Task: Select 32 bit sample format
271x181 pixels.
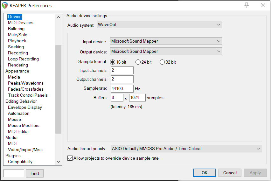Action: (x=168, y=62)
